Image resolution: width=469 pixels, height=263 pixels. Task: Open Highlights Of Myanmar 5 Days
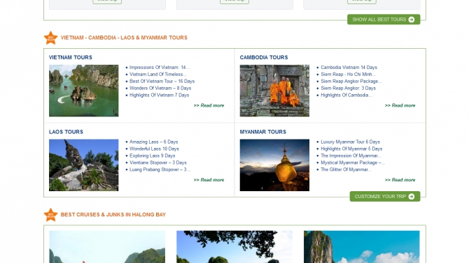coord(351,149)
